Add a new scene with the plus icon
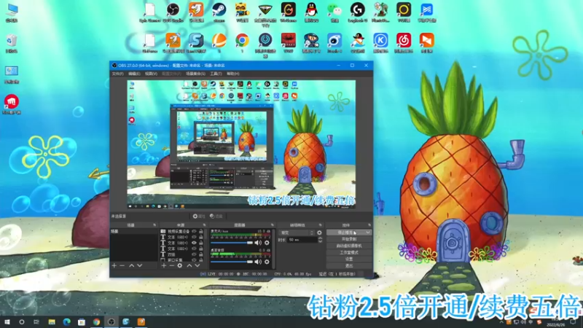 (114, 265)
